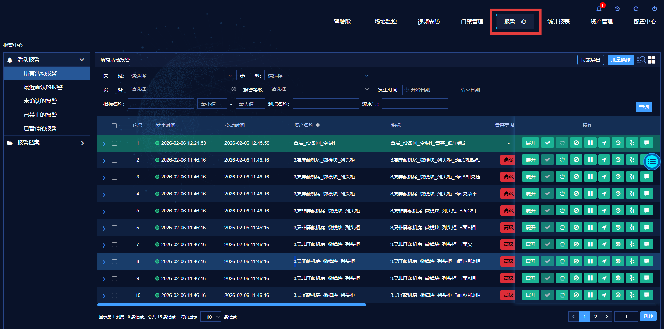Check the checkbox for row 2
The height and width of the screenshot is (329, 664).
point(114,160)
